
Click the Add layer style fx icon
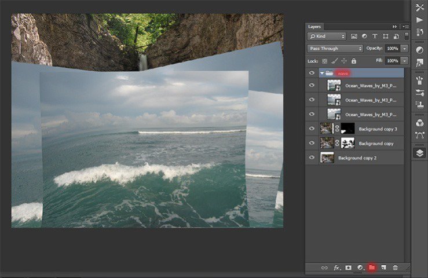[x=336, y=267]
